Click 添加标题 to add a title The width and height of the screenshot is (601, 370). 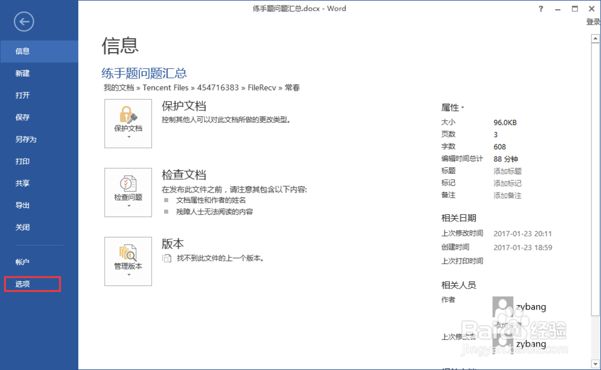coord(508,171)
